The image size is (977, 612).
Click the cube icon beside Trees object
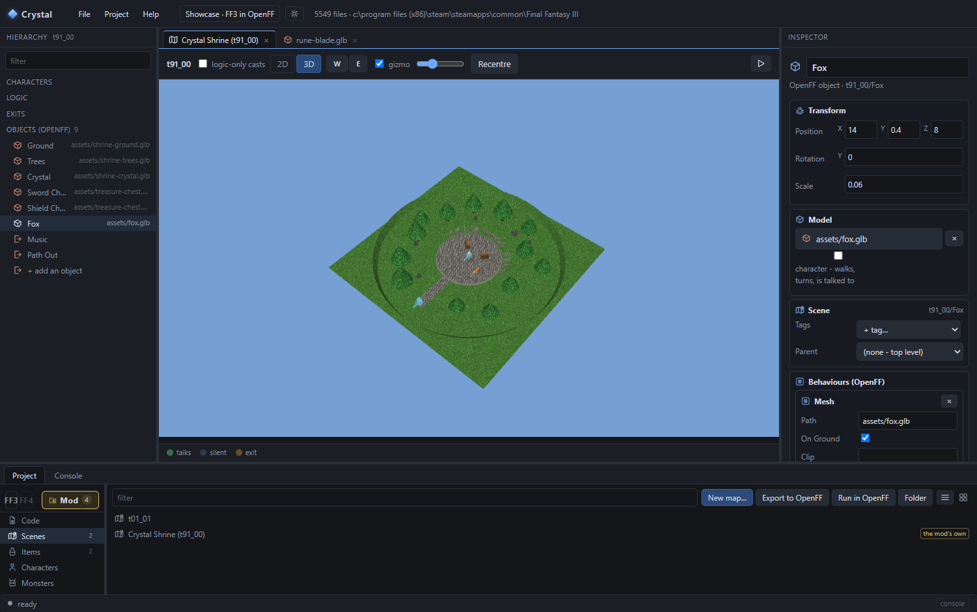coord(18,161)
